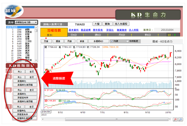Toggle the 均線 moving average checkbox
Image resolution: width=187 pixels, height=126 pixels.
[x=112, y=41]
